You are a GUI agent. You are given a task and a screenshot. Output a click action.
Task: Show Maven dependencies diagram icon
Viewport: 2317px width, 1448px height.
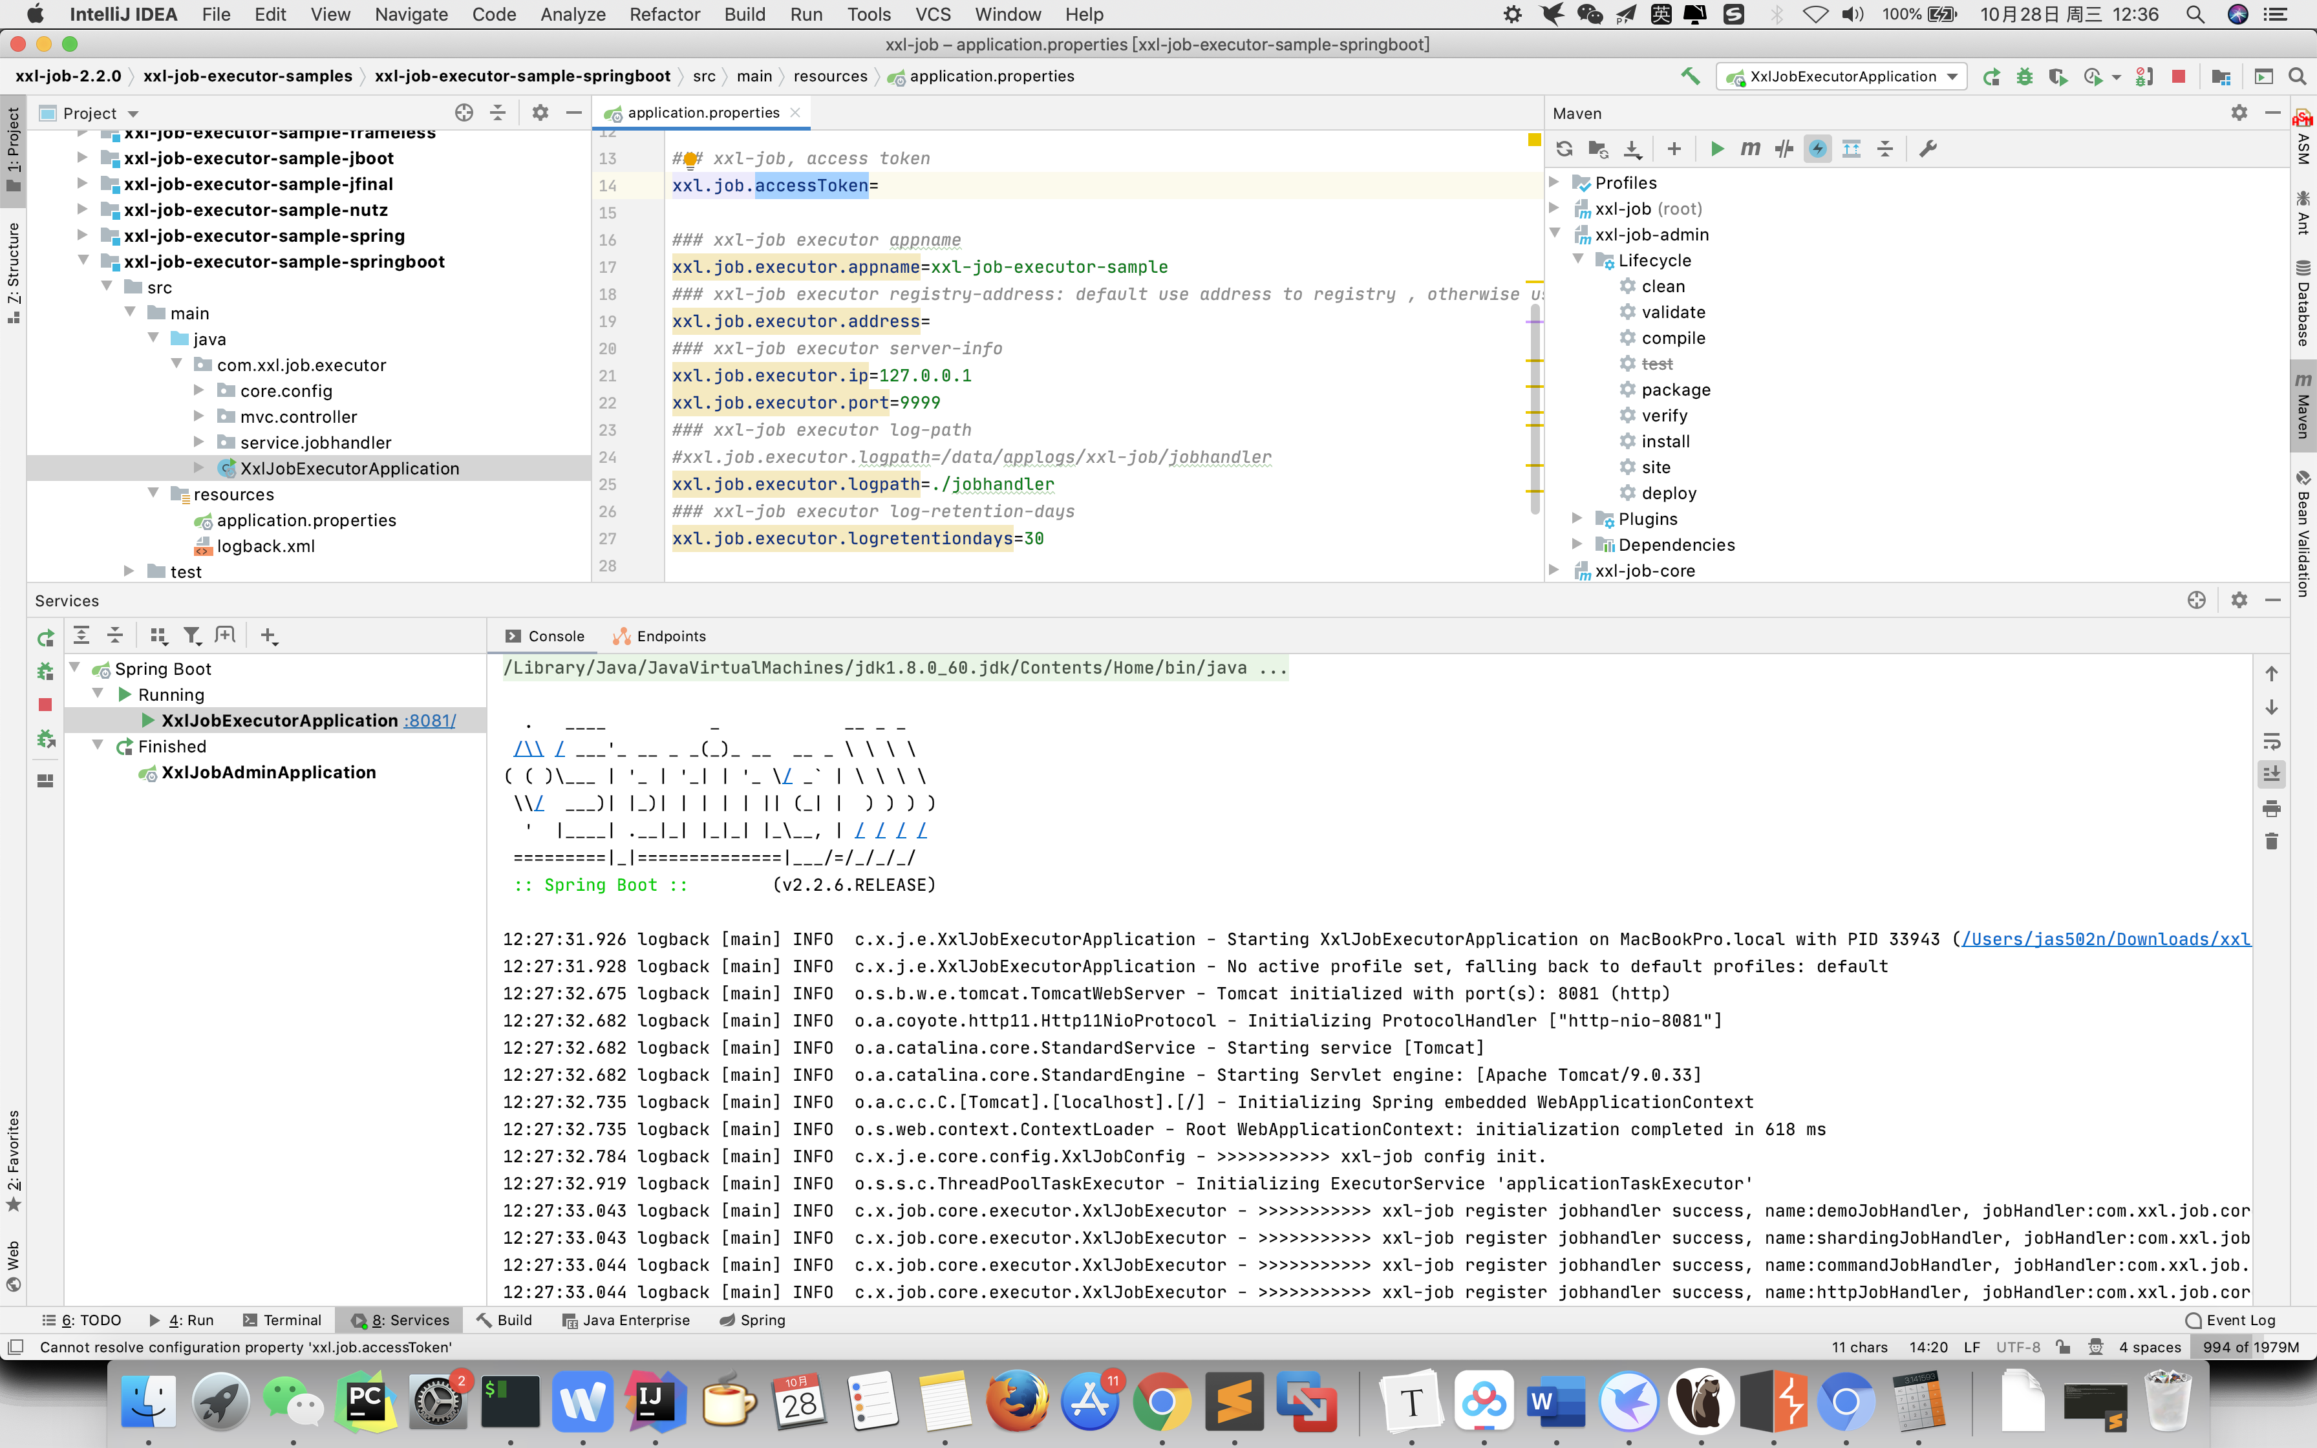point(1852,149)
